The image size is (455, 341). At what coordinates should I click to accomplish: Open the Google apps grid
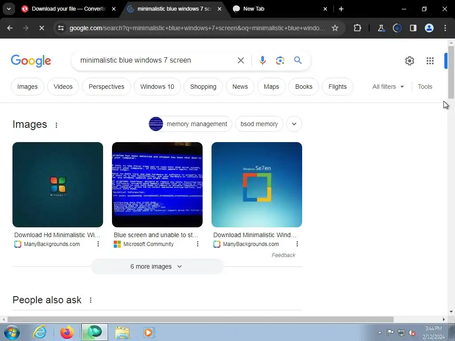pos(430,60)
